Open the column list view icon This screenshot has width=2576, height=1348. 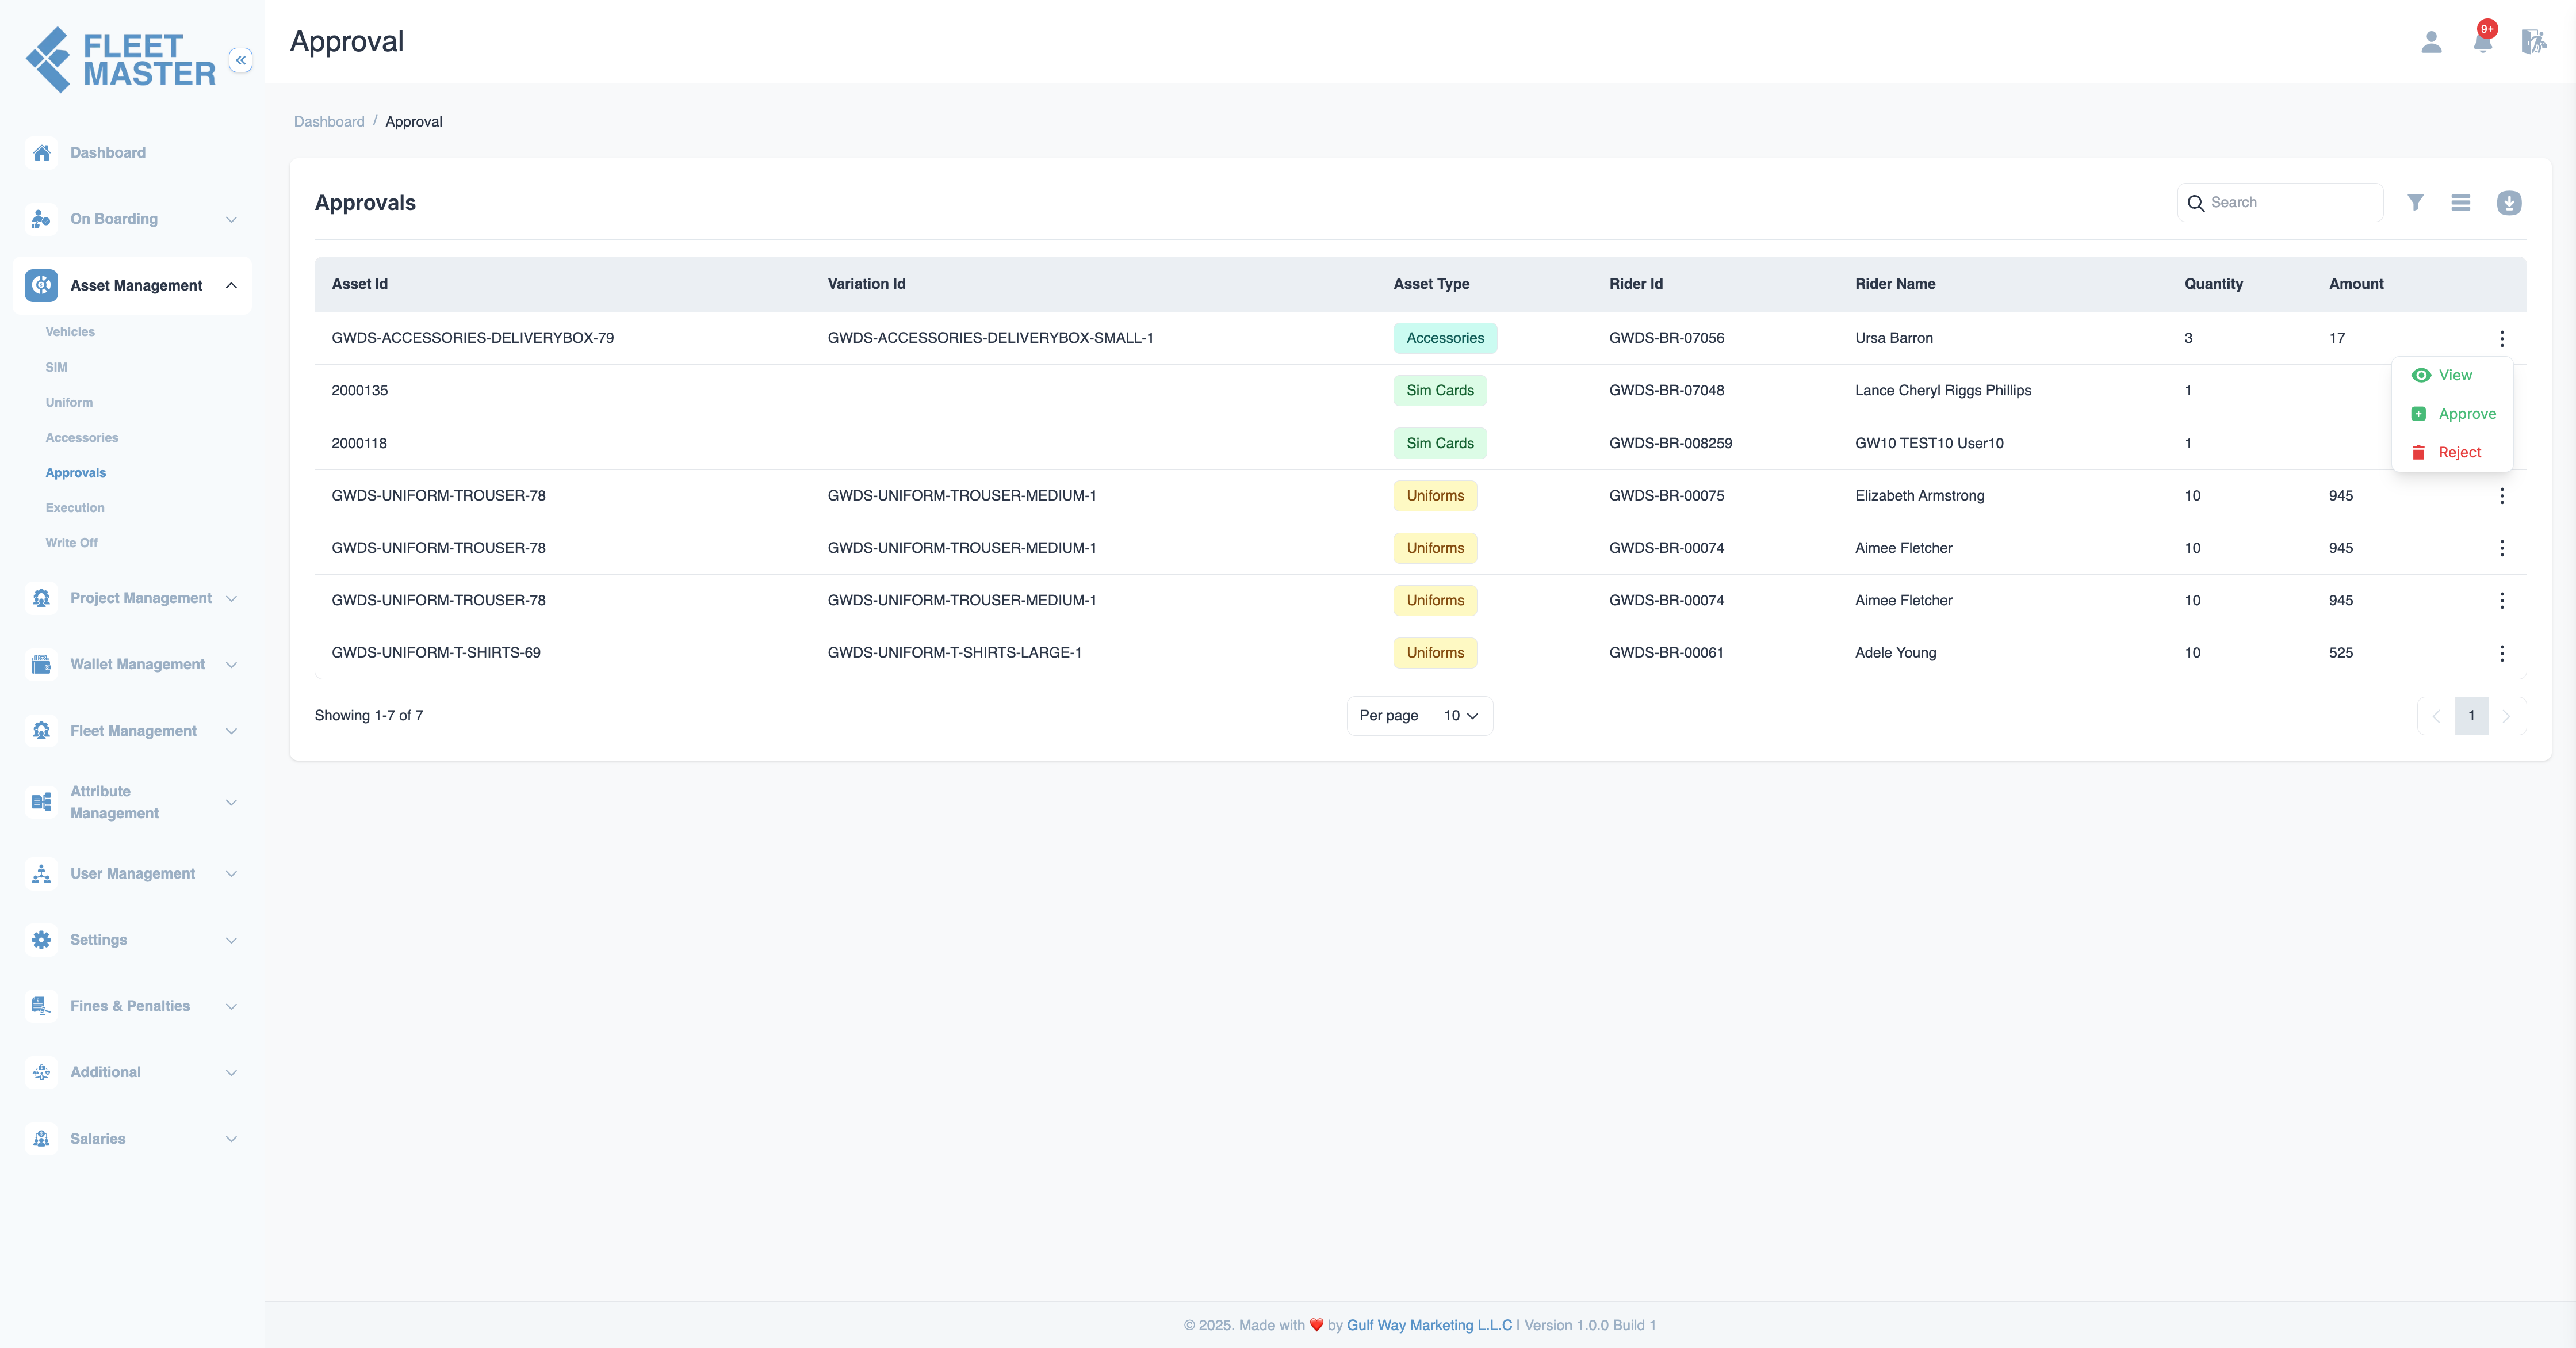click(2461, 203)
